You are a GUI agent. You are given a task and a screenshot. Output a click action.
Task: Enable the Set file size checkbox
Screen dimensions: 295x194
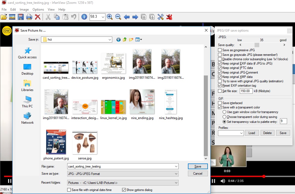(x=220, y=91)
